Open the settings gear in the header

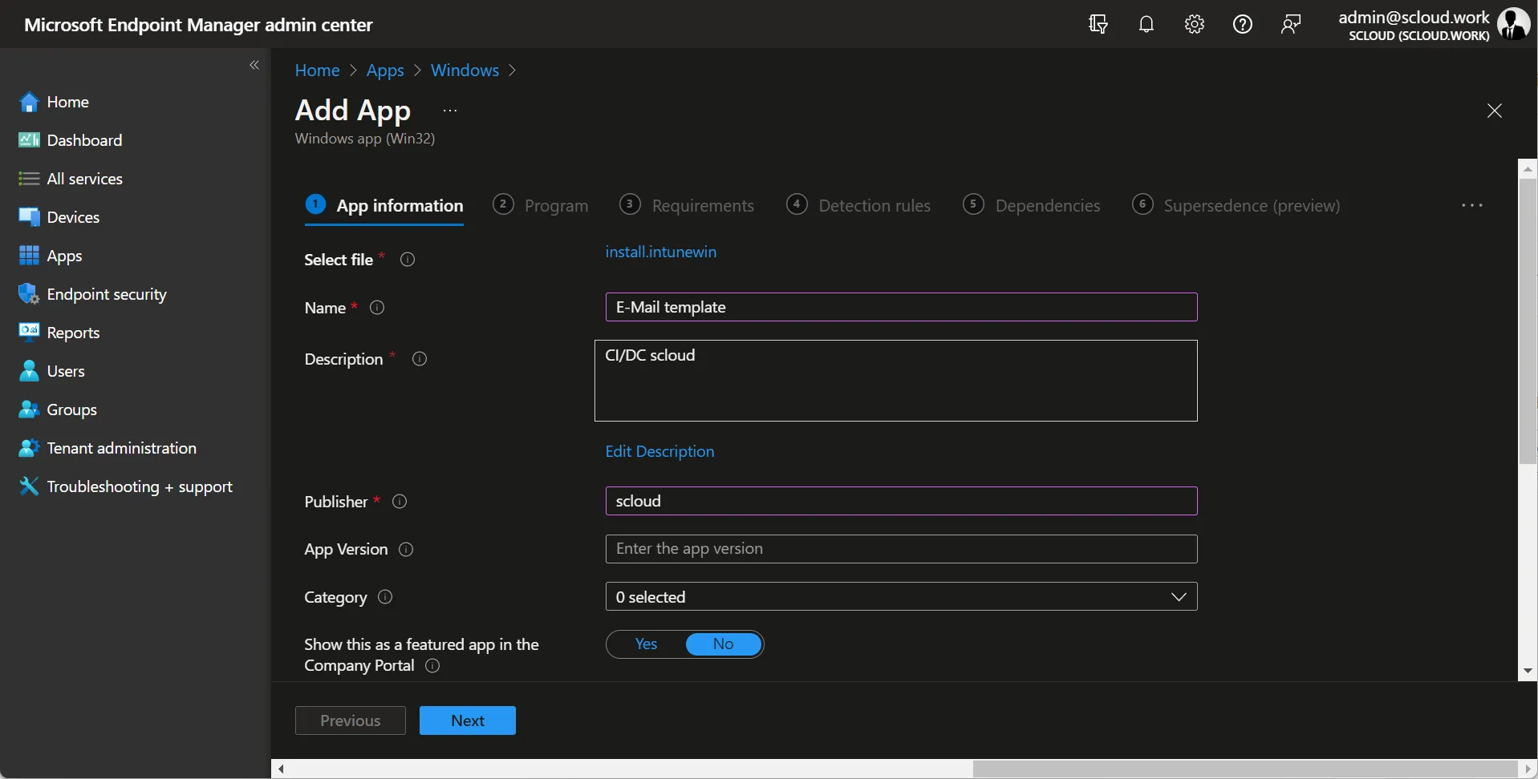[1195, 24]
